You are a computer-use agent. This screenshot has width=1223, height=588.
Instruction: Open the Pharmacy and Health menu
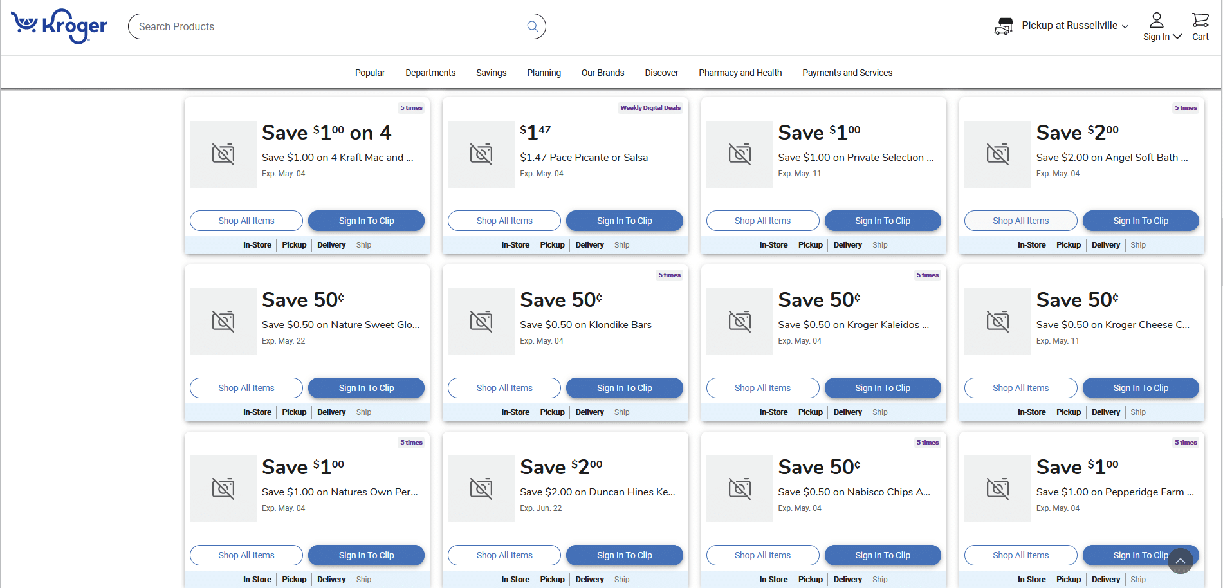[x=740, y=73]
